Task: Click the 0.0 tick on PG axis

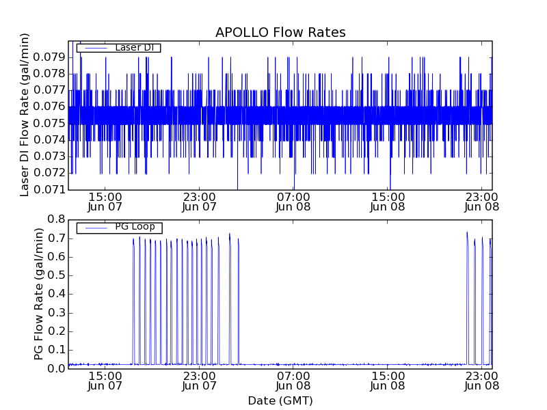Action: click(57, 368)
